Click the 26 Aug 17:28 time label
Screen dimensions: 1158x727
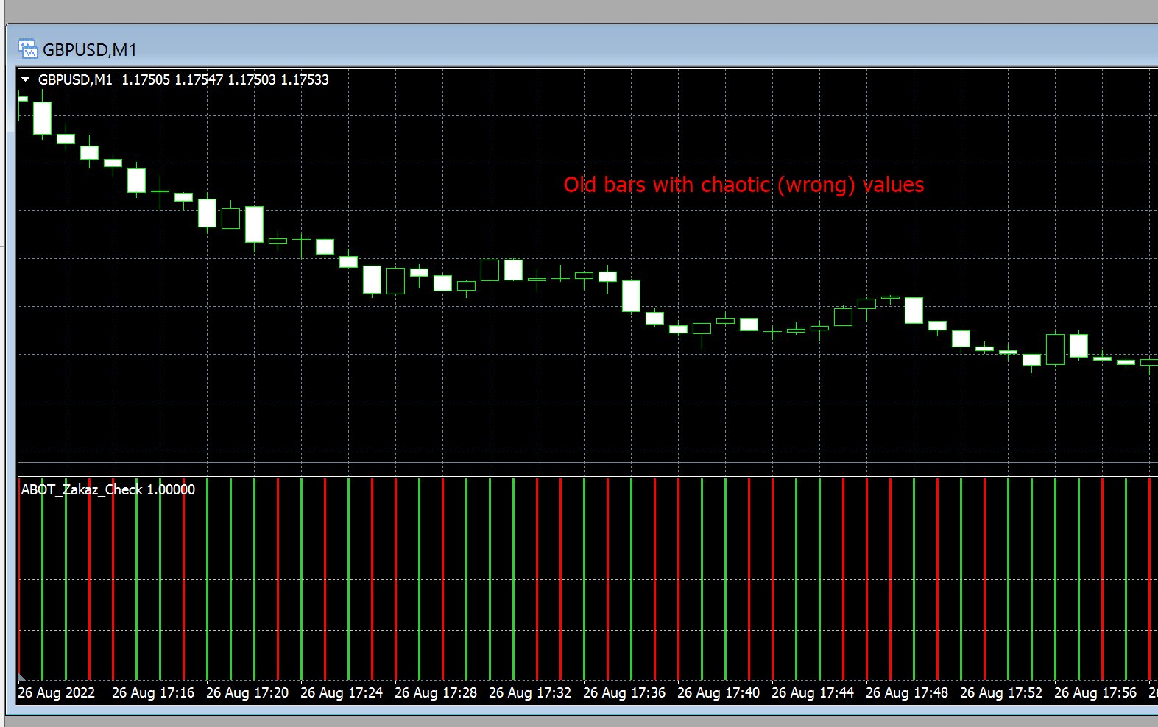click(x=436, y=692)
